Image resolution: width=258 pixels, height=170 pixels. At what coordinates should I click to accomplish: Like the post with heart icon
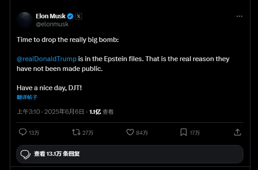coord(130,132)
